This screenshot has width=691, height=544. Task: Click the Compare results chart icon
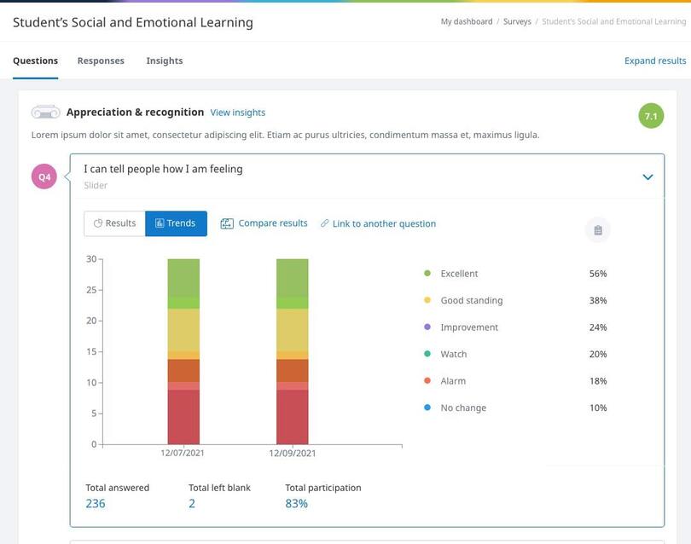[227, 223]
